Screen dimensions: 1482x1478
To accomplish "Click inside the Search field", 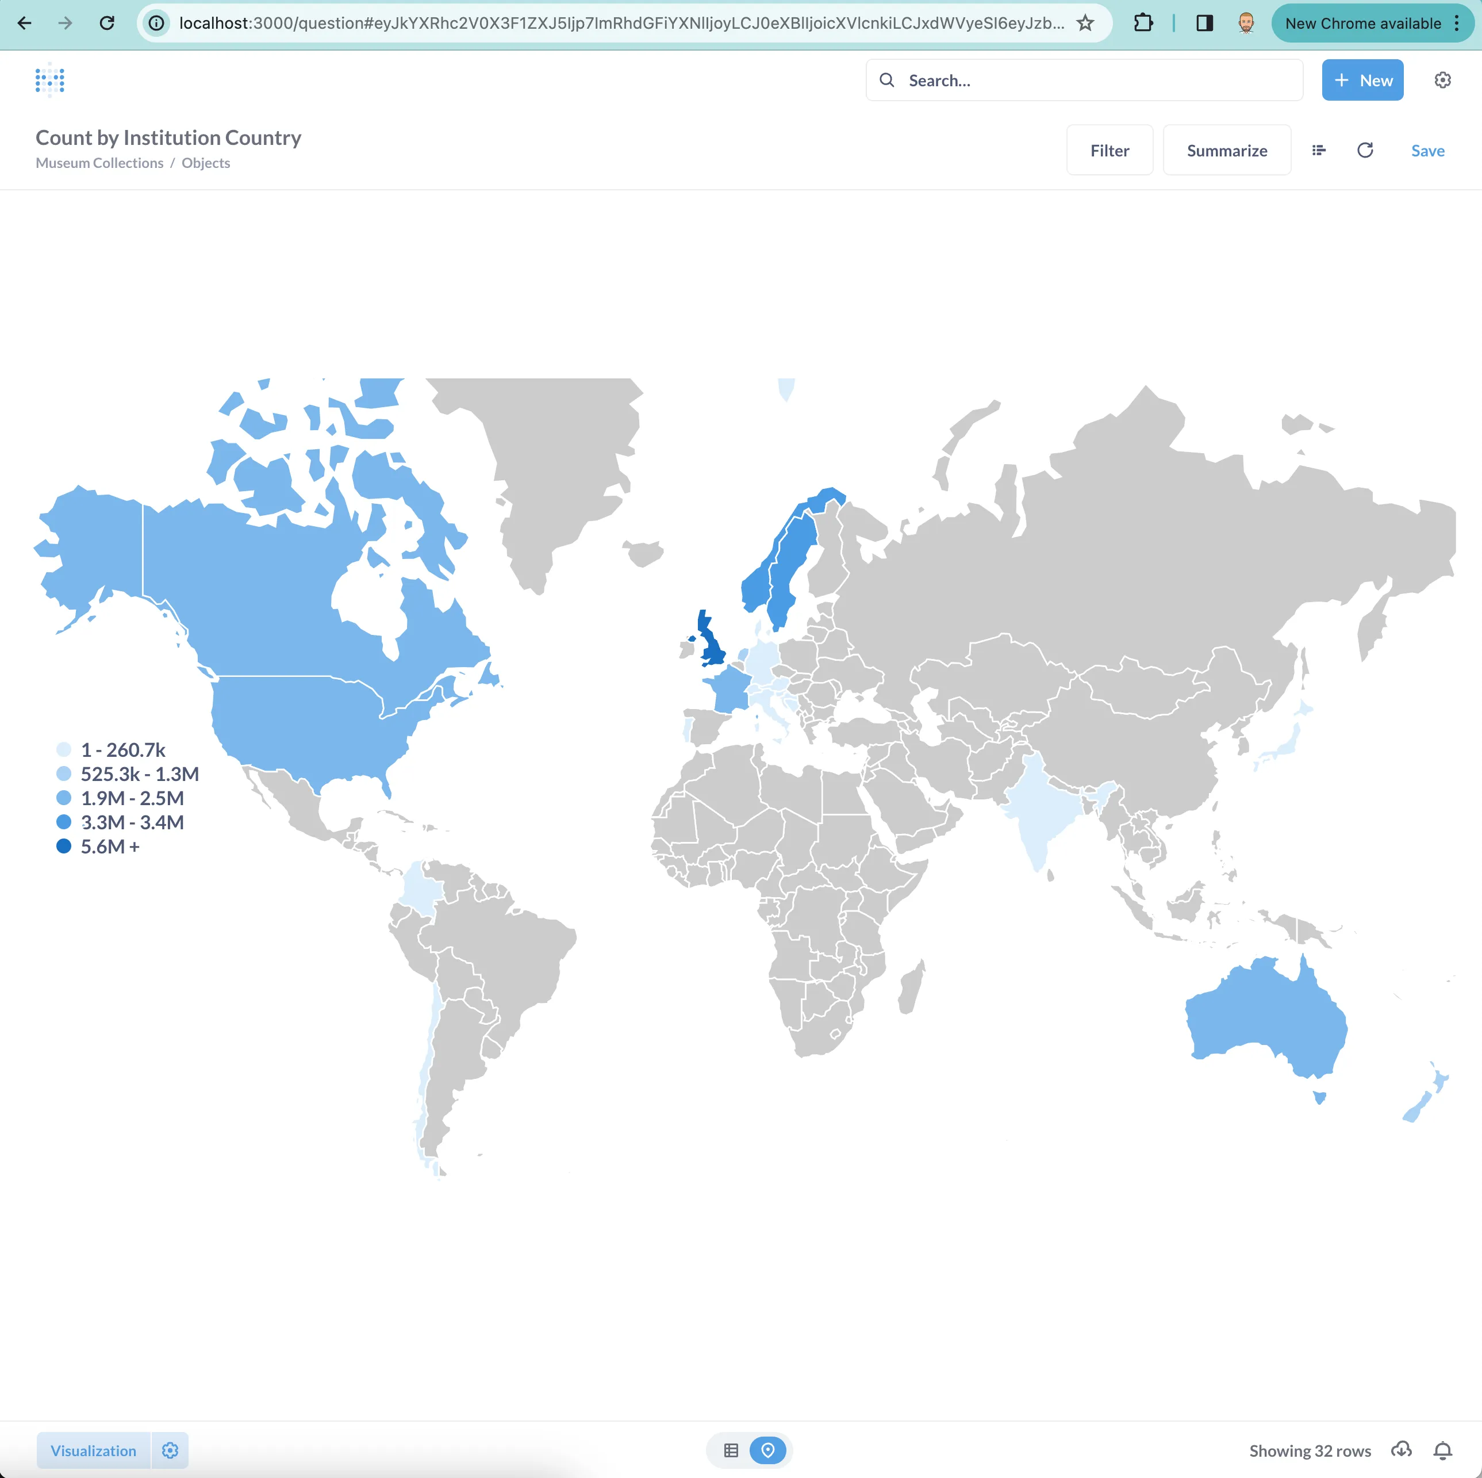I will click(997, 80).
